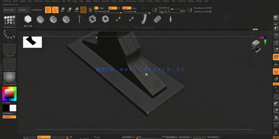
Task: Select the white main color swatch
Action: (x=13, y=108)
